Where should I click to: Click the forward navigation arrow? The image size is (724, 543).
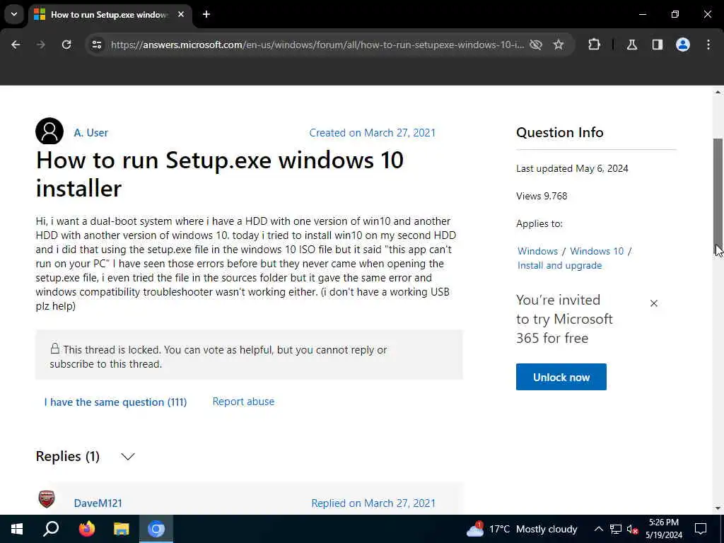(x=40, y=45)
